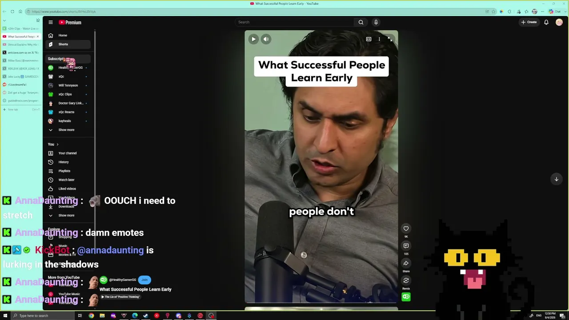The image size is (569, 320).
Task: Share the Short
Action: coord(406,263)
